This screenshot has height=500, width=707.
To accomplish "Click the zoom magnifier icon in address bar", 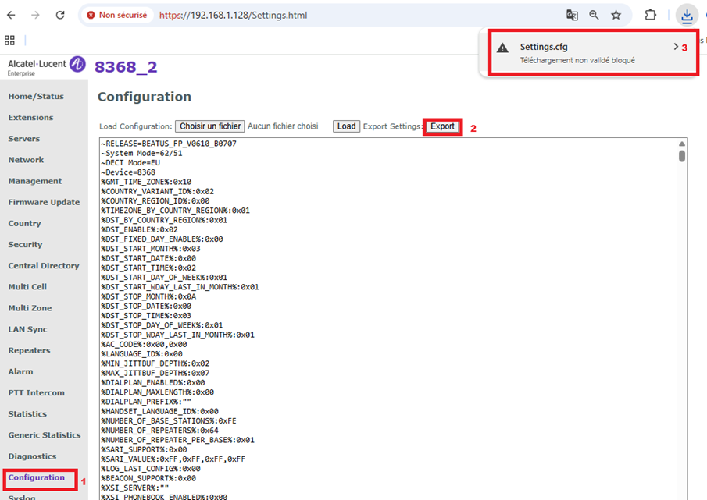I will pyautogui.click(x=594, y=15).
